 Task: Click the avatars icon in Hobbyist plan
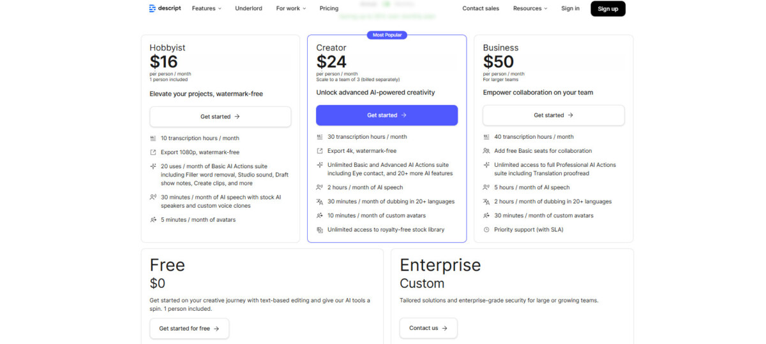pos(153,220)
